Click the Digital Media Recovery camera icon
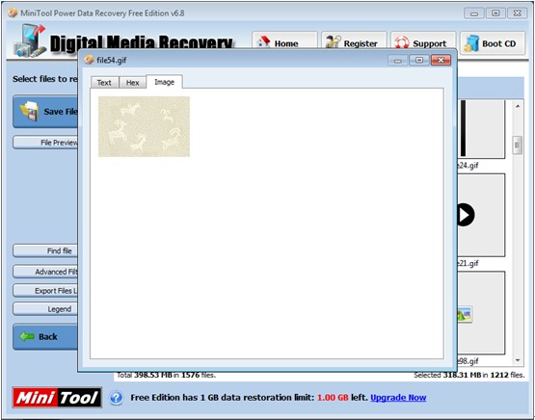Viewport: 535px width, 420px height. [x=30, y=40]
